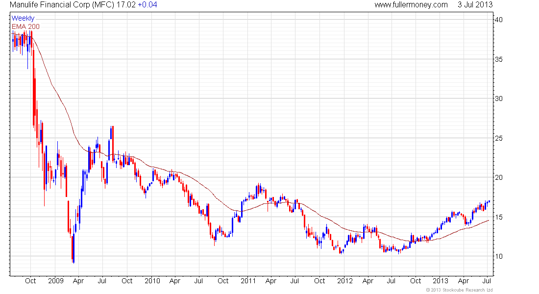Click the Manulife Financial Corp (MFC) title
The width and height of the screenshot is (539, 294).
click(62, 5)
